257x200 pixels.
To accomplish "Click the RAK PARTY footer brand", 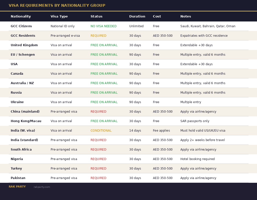I will coord(17,187).
